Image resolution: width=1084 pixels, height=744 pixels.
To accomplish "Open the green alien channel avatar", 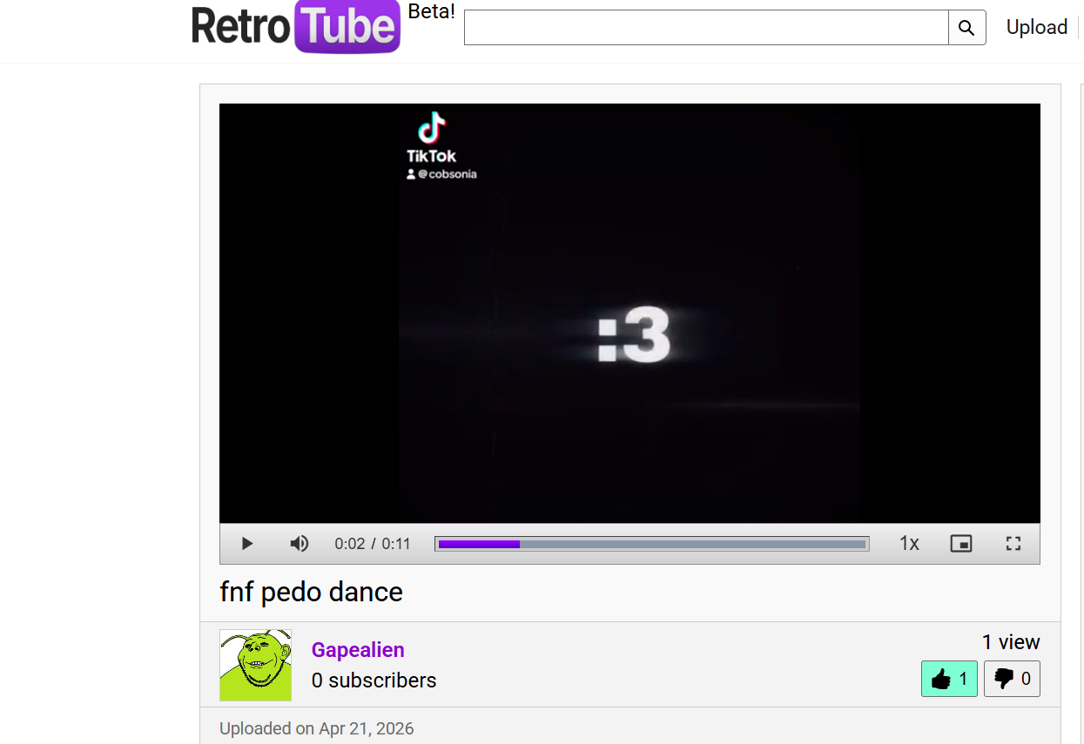I will click(x=255, y=666).
